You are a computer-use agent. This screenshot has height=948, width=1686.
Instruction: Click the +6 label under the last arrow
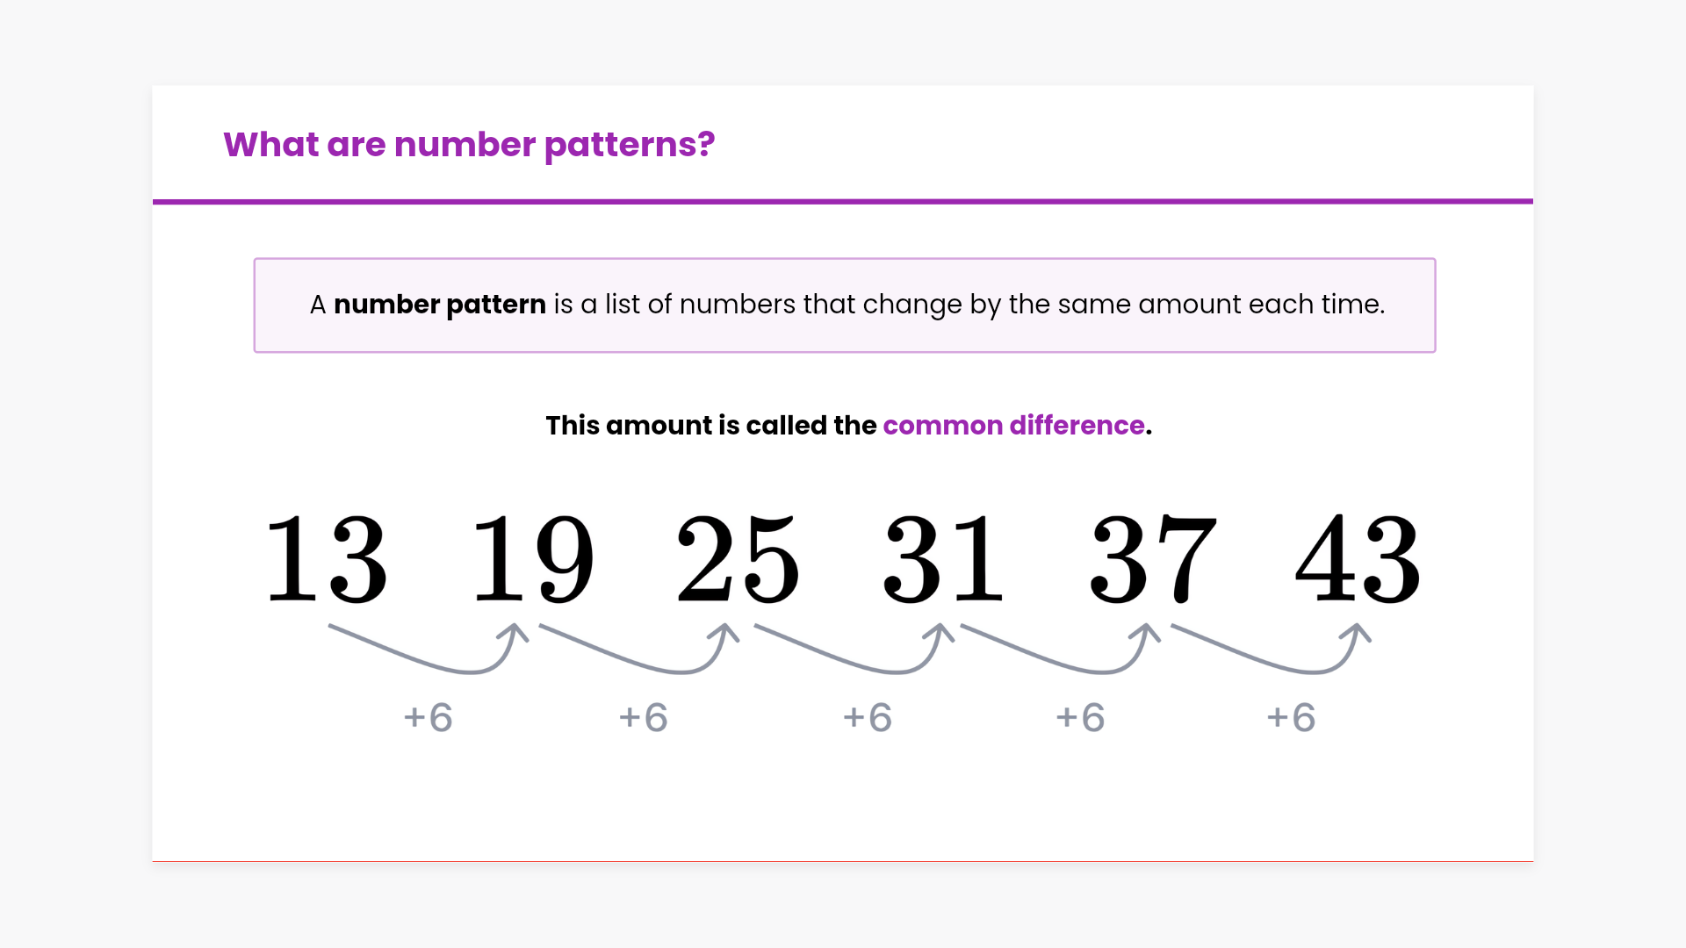[x=1291, y=718]
